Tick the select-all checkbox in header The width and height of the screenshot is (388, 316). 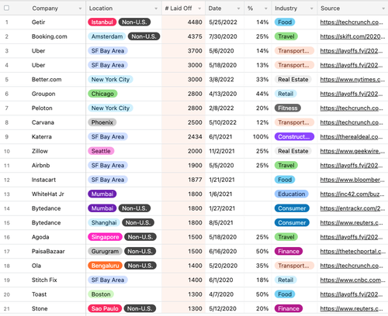[7, 8]
